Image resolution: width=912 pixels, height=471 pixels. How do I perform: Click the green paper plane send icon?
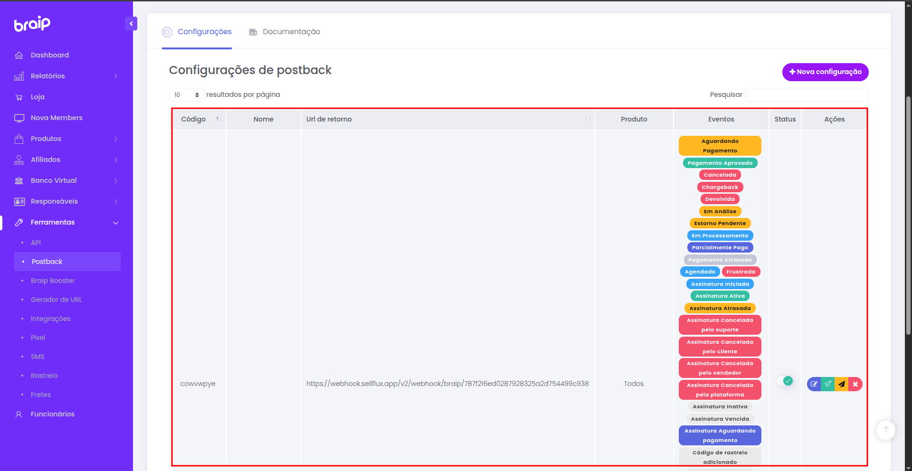coord(828,384)
